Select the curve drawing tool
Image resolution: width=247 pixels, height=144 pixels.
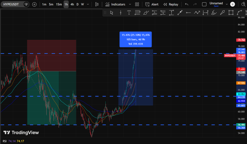coord(239,13)
